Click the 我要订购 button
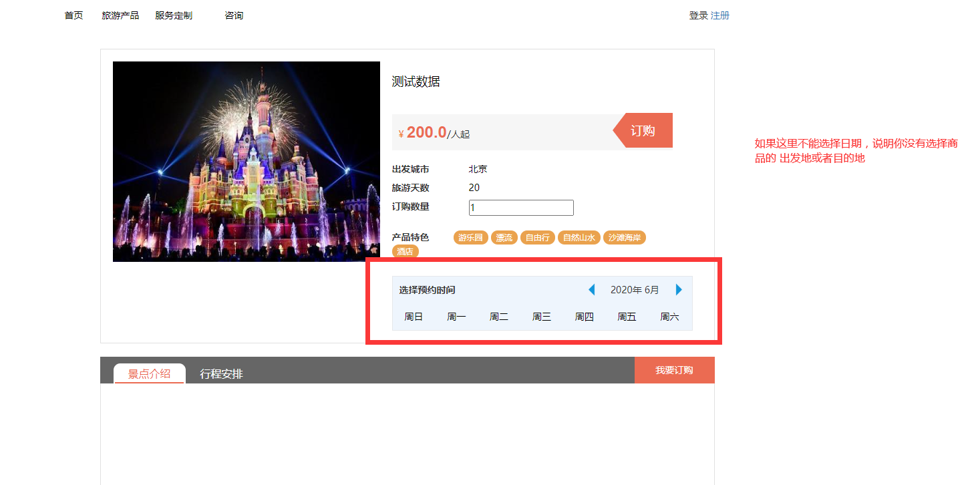The image size is (970, 485). click(x=674, y=370)
